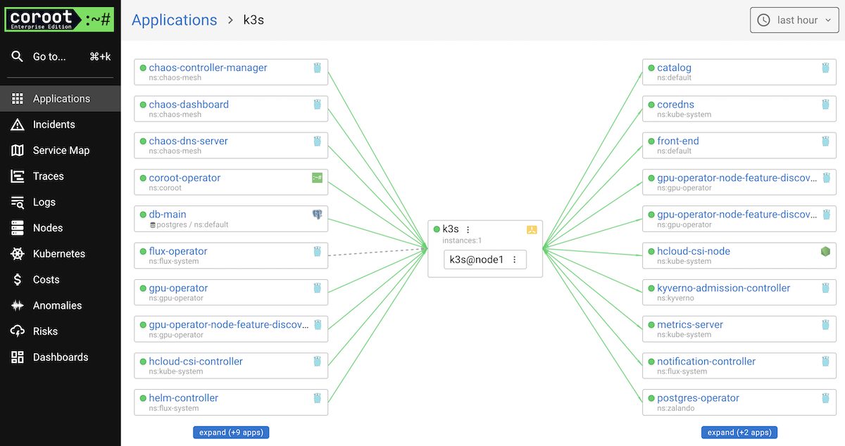This screenshot has height=446, width=845.
Task: Expand the +9 apps on left
Action: (231, 432)
